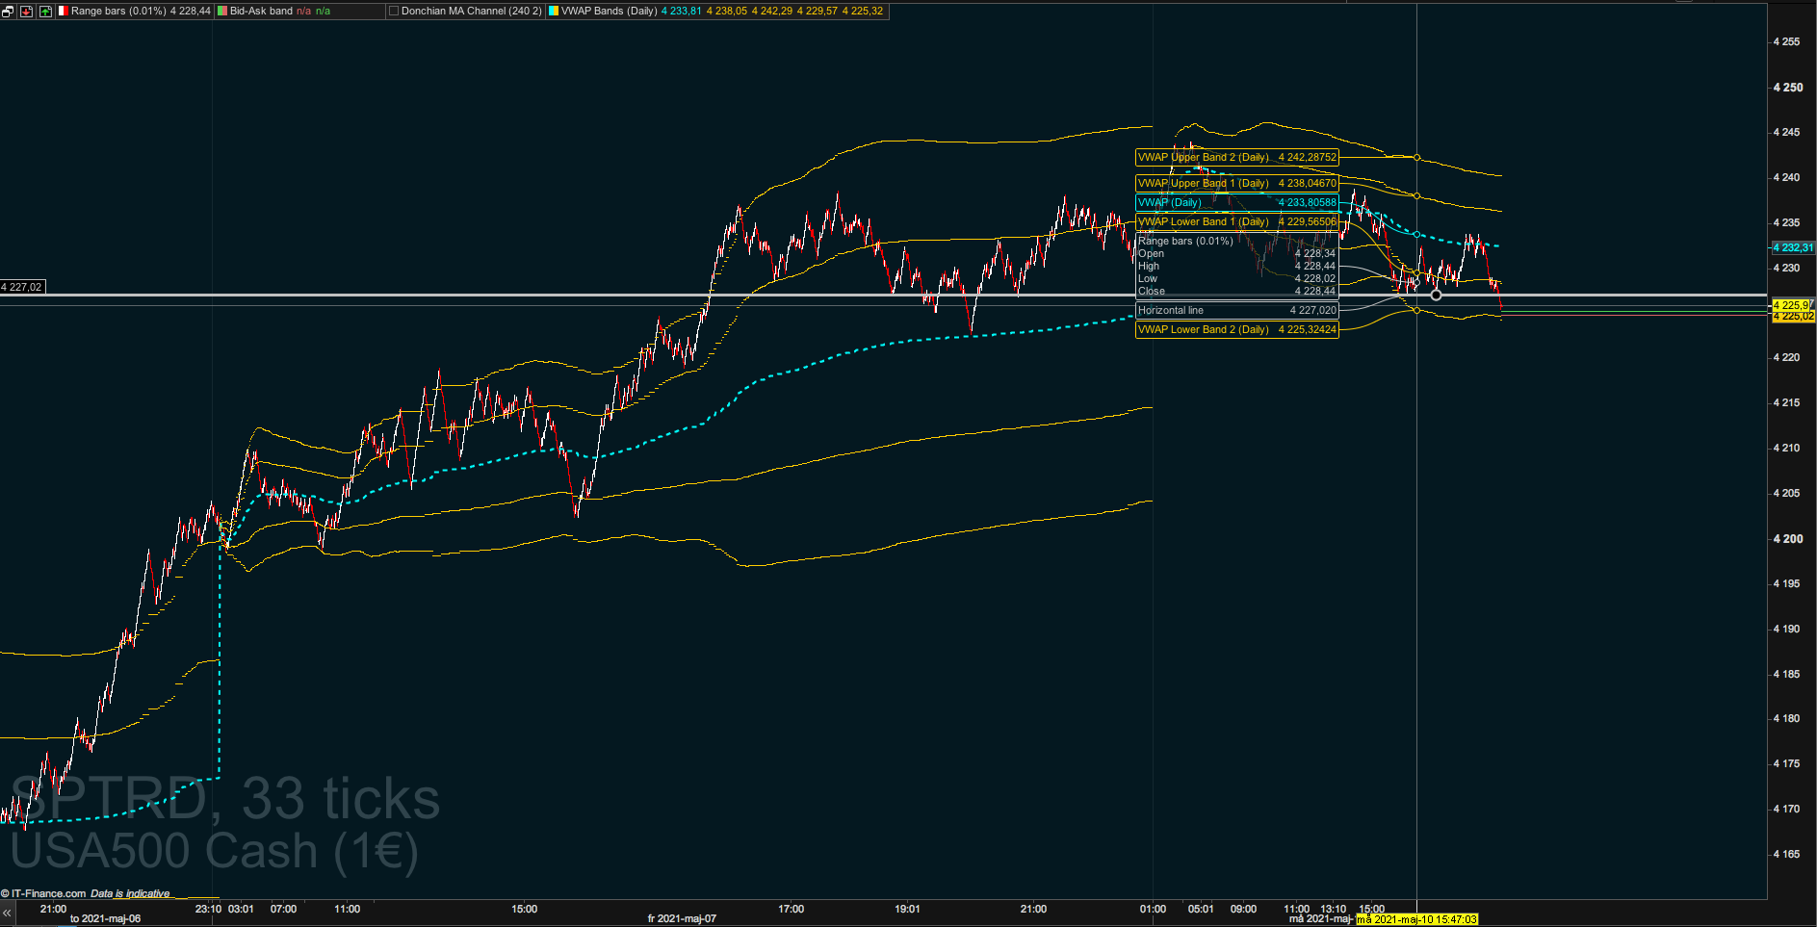This screenshot has width=1817, height=927.
Task: Click the 23:10 time axis label
Action: point(208,909)
